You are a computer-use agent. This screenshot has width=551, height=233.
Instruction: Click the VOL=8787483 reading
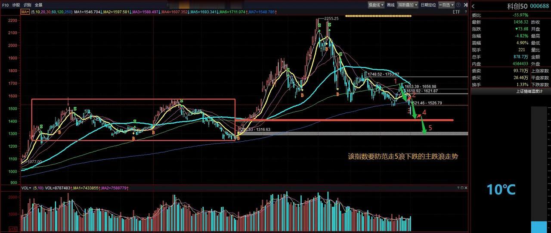[58, 188]
